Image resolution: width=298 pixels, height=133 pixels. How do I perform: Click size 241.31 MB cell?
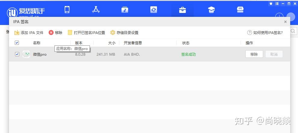106,54
